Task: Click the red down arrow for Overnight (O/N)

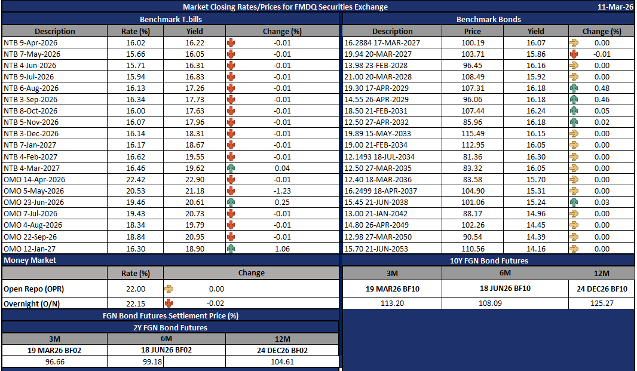Action: (169, 303)
